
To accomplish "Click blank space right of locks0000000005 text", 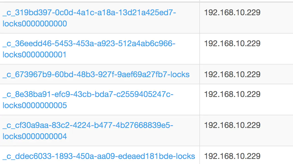I will [133, 105].
